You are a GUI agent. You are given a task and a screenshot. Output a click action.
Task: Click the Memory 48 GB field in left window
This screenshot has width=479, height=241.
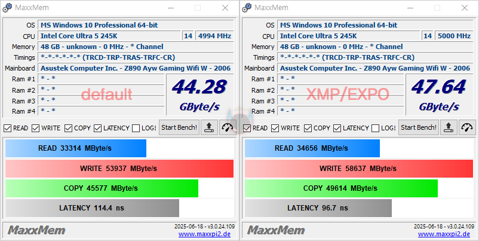point(136,47)
